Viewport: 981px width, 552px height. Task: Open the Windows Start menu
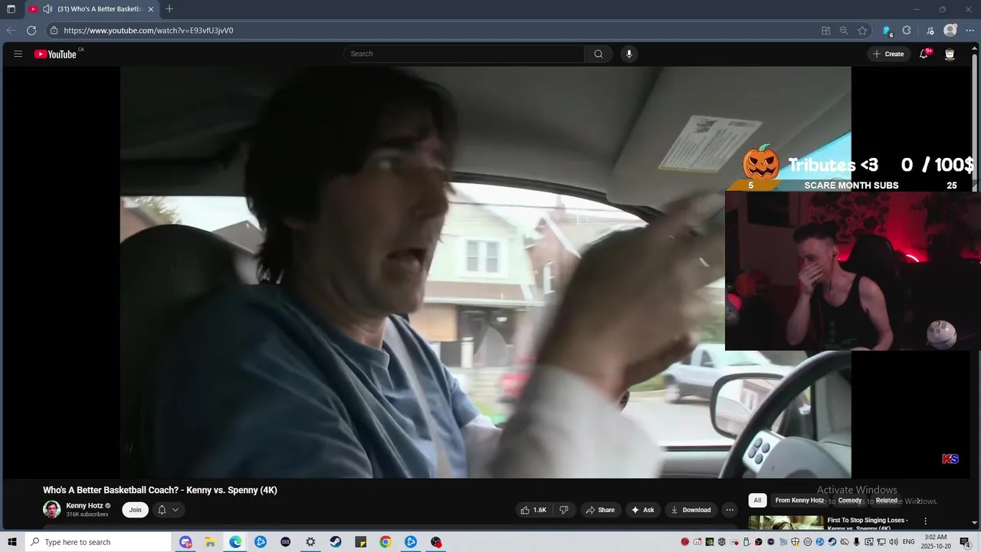pyautogui.click(x=12, y=542)
